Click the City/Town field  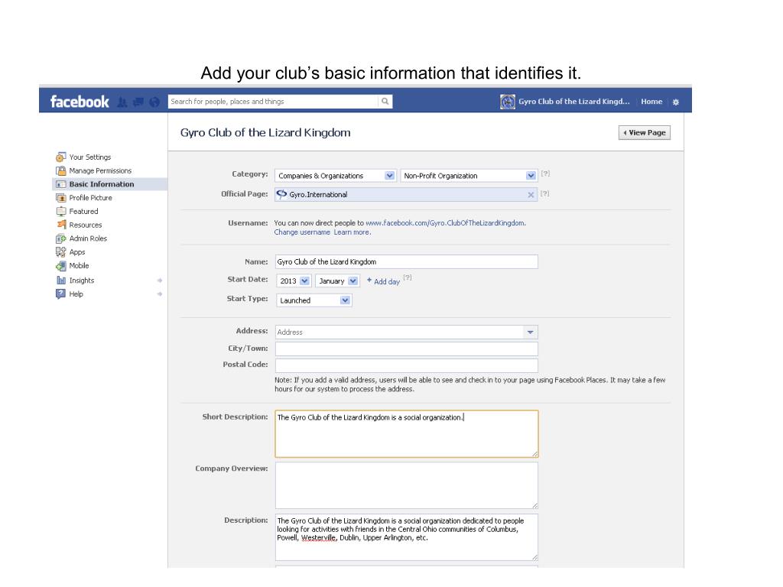(x=407, y=349)
